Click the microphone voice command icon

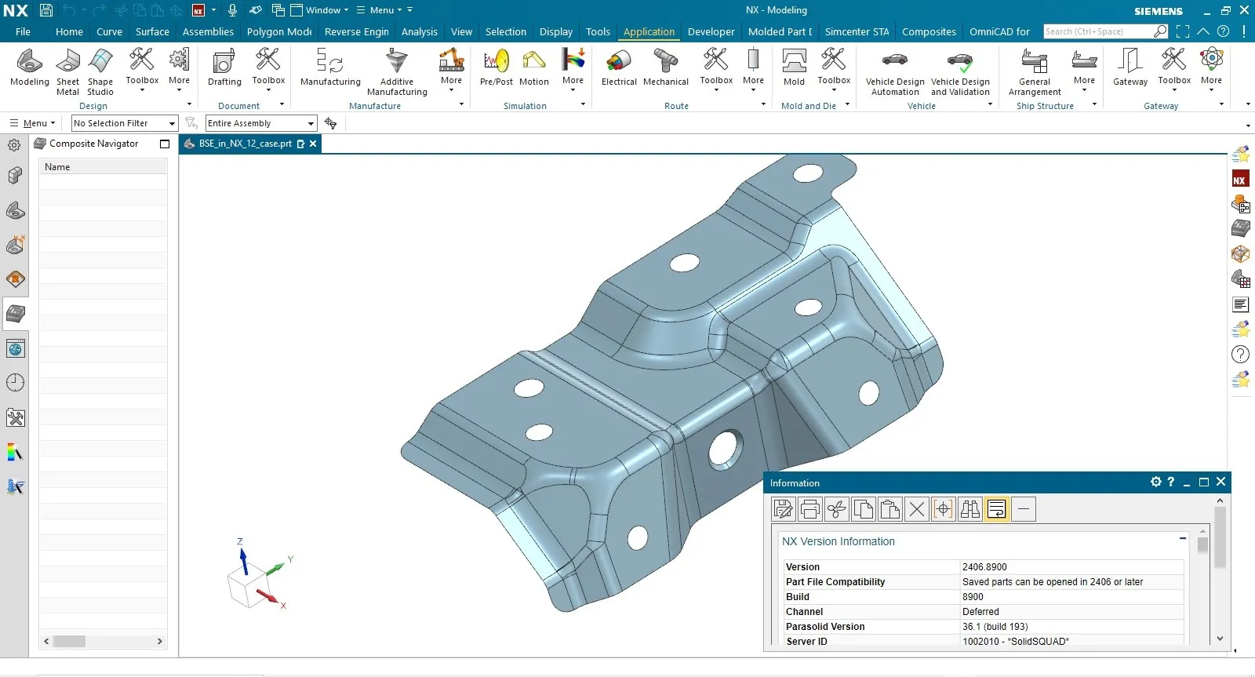[232, 10]
